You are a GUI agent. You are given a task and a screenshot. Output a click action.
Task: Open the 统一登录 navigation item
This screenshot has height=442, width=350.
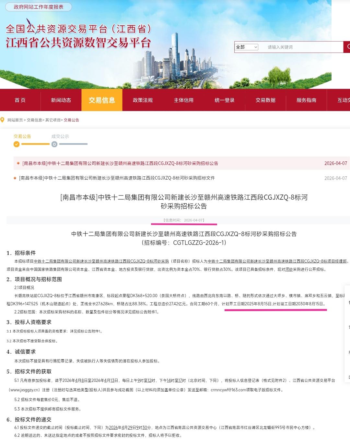click(x=224, y=100)
